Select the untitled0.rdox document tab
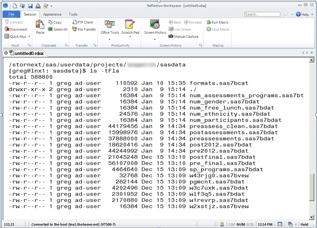Screen dimensions: 317x228 pyautogui.click(x=27, y=53)
